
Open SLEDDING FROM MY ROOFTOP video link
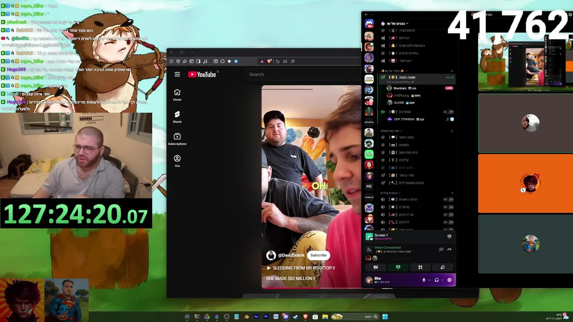301,268
